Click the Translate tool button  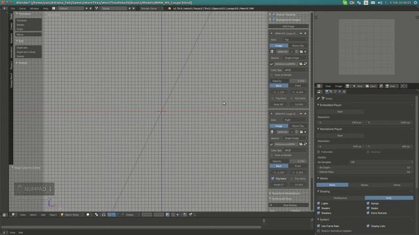[28, 20]
